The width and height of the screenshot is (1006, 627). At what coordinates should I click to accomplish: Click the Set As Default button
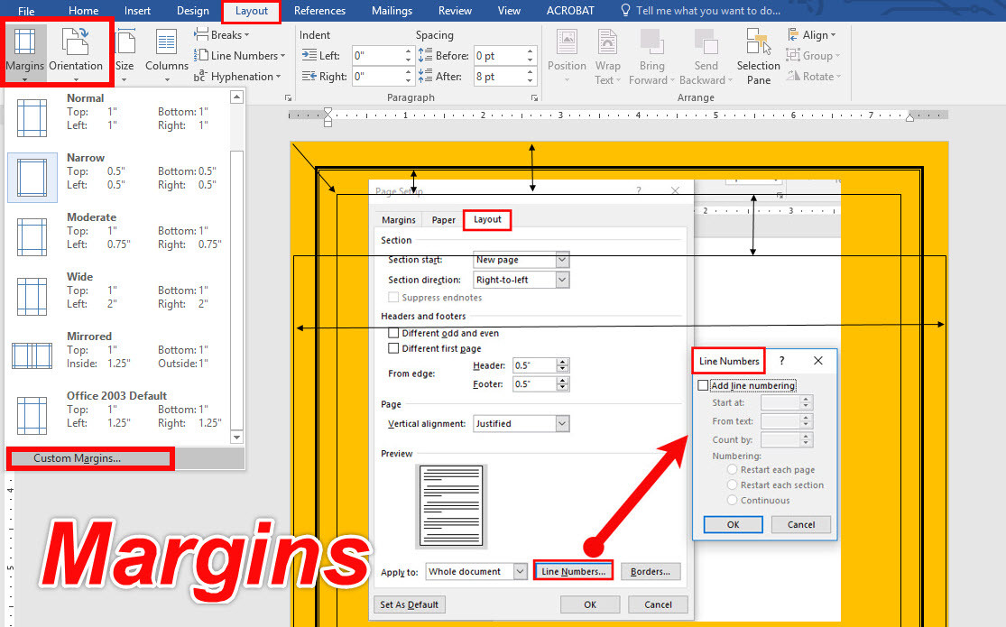point(409,604)
